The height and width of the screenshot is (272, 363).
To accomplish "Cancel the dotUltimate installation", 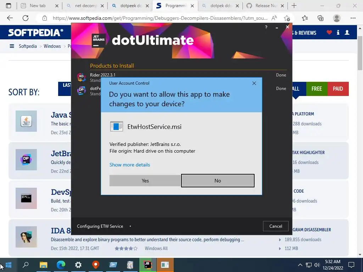I will [x=275, y=226].
